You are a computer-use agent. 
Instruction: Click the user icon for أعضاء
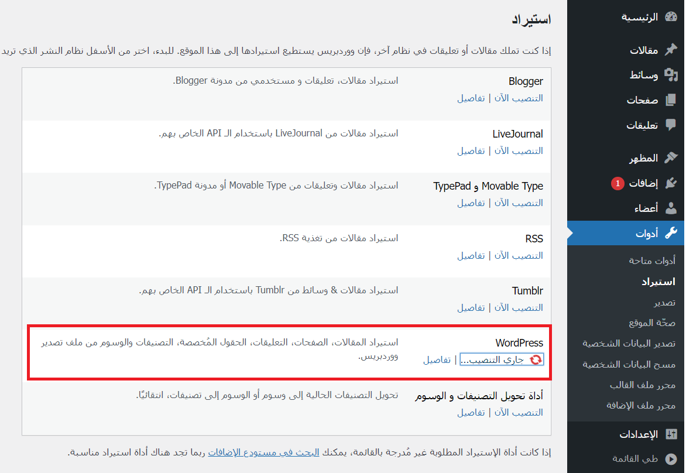pos(671,208)
